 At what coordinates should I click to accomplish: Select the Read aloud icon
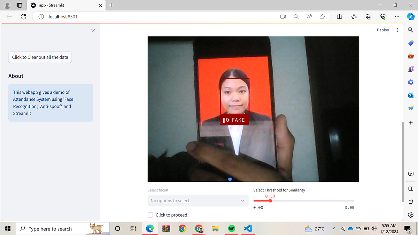[309, 16]
